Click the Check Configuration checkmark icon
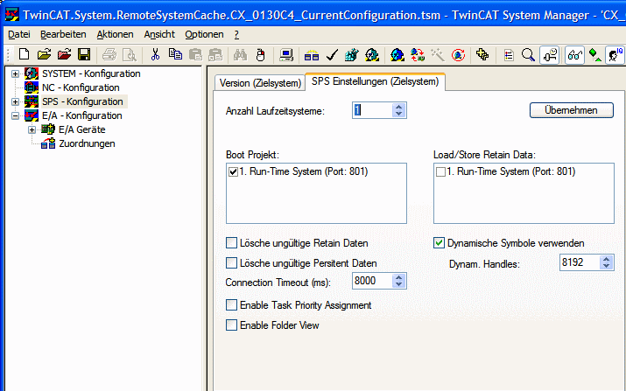 pyautogui.click(x=332, y=54)
